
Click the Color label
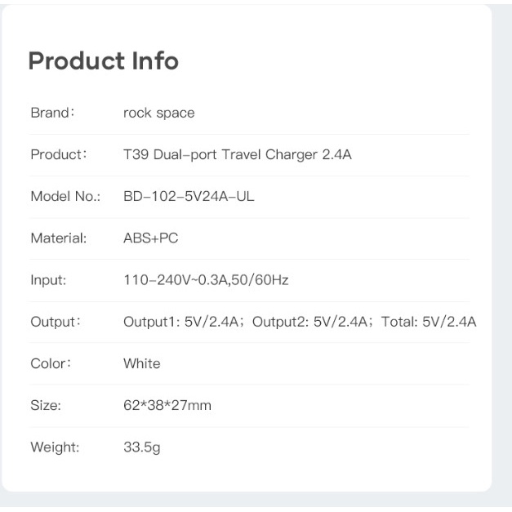pos(51,363)
